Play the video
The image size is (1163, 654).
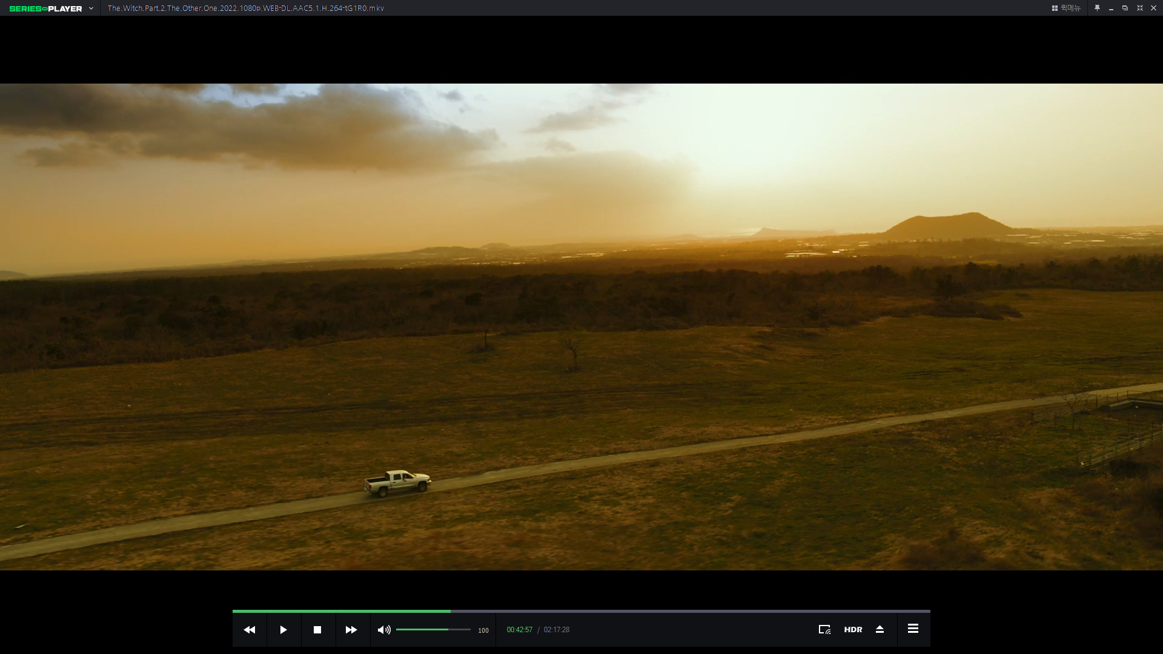click(x=283, y=630)
